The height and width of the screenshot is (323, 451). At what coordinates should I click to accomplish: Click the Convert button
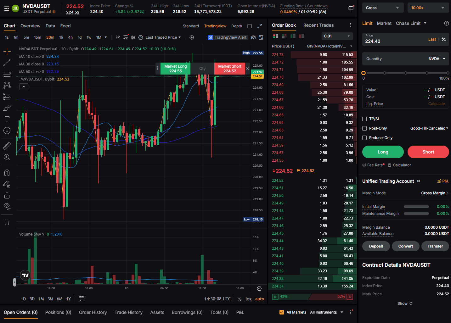coord(406,246)
